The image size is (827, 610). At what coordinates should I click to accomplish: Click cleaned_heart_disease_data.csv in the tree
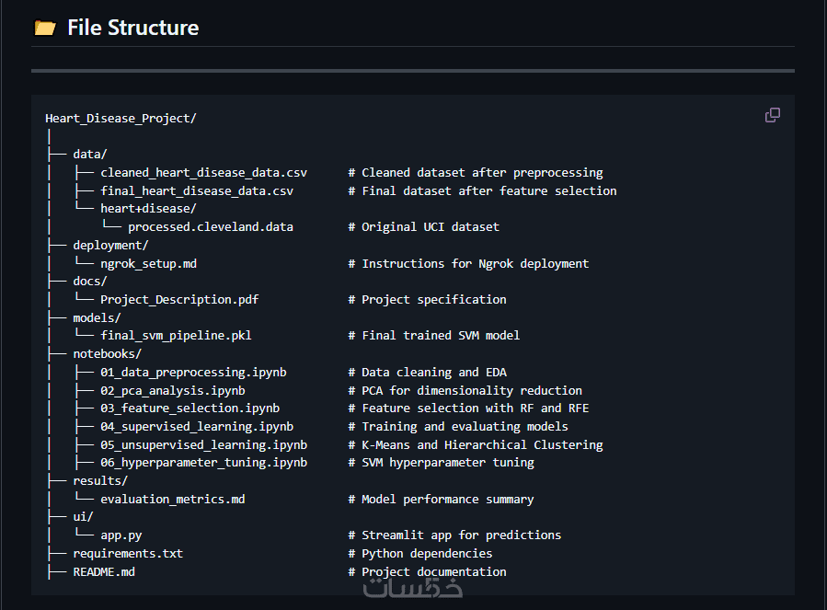click(203, 172)
